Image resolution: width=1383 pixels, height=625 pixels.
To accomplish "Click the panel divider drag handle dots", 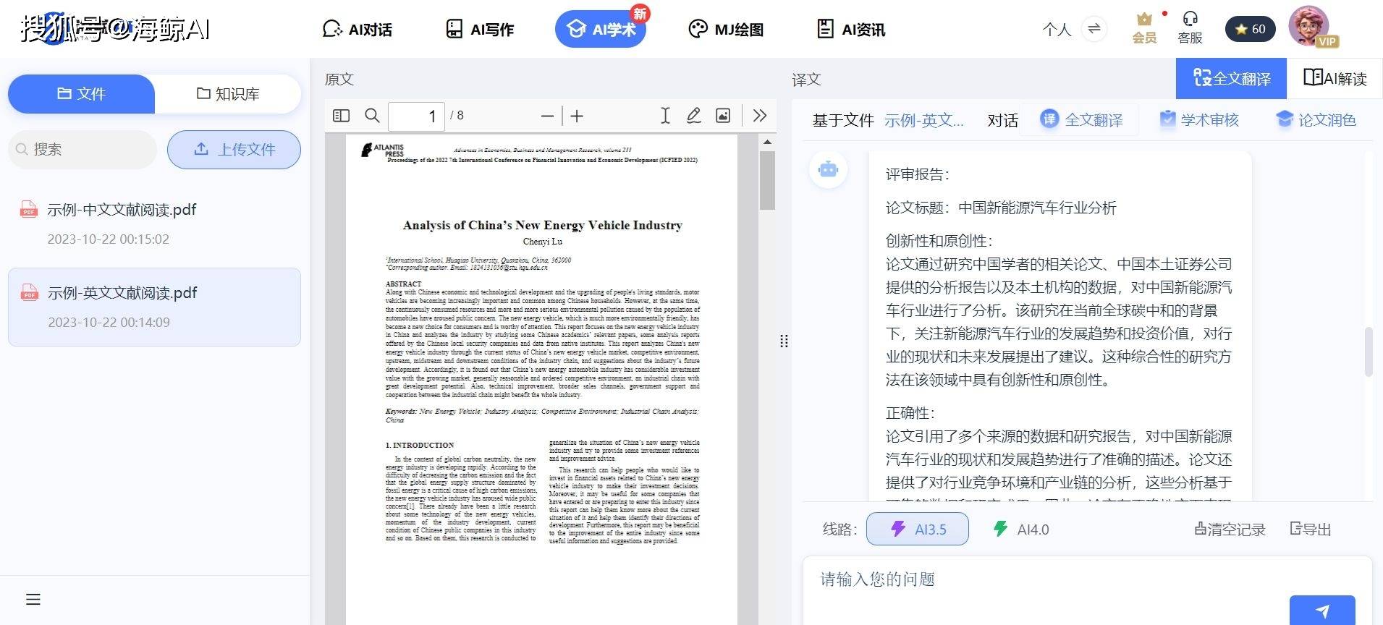I will [784, 341].
